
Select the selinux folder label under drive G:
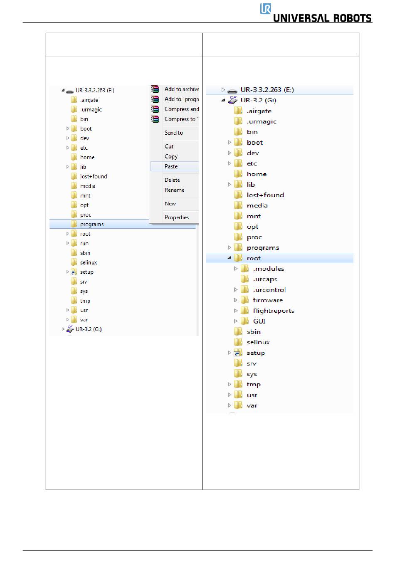click(258, 342)
